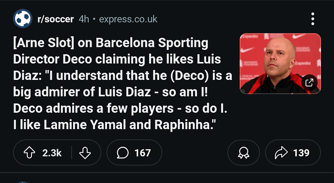Tap title line 'I like Lamine Yamal and Raphinha'
Screen dimensions: 334x183
coord(114,125)
